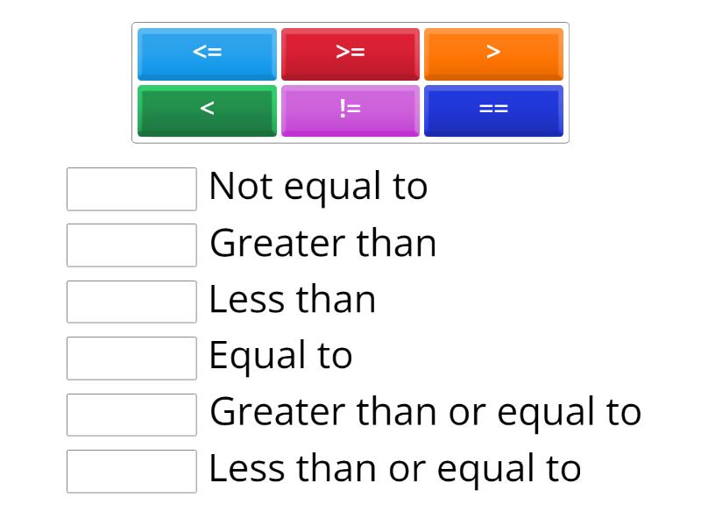Click the Less than or equal to text

394,469
